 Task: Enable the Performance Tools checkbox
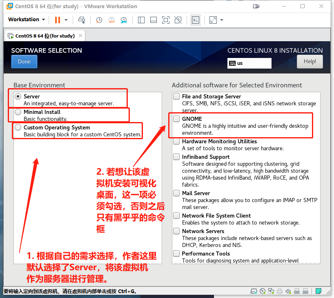176,254
